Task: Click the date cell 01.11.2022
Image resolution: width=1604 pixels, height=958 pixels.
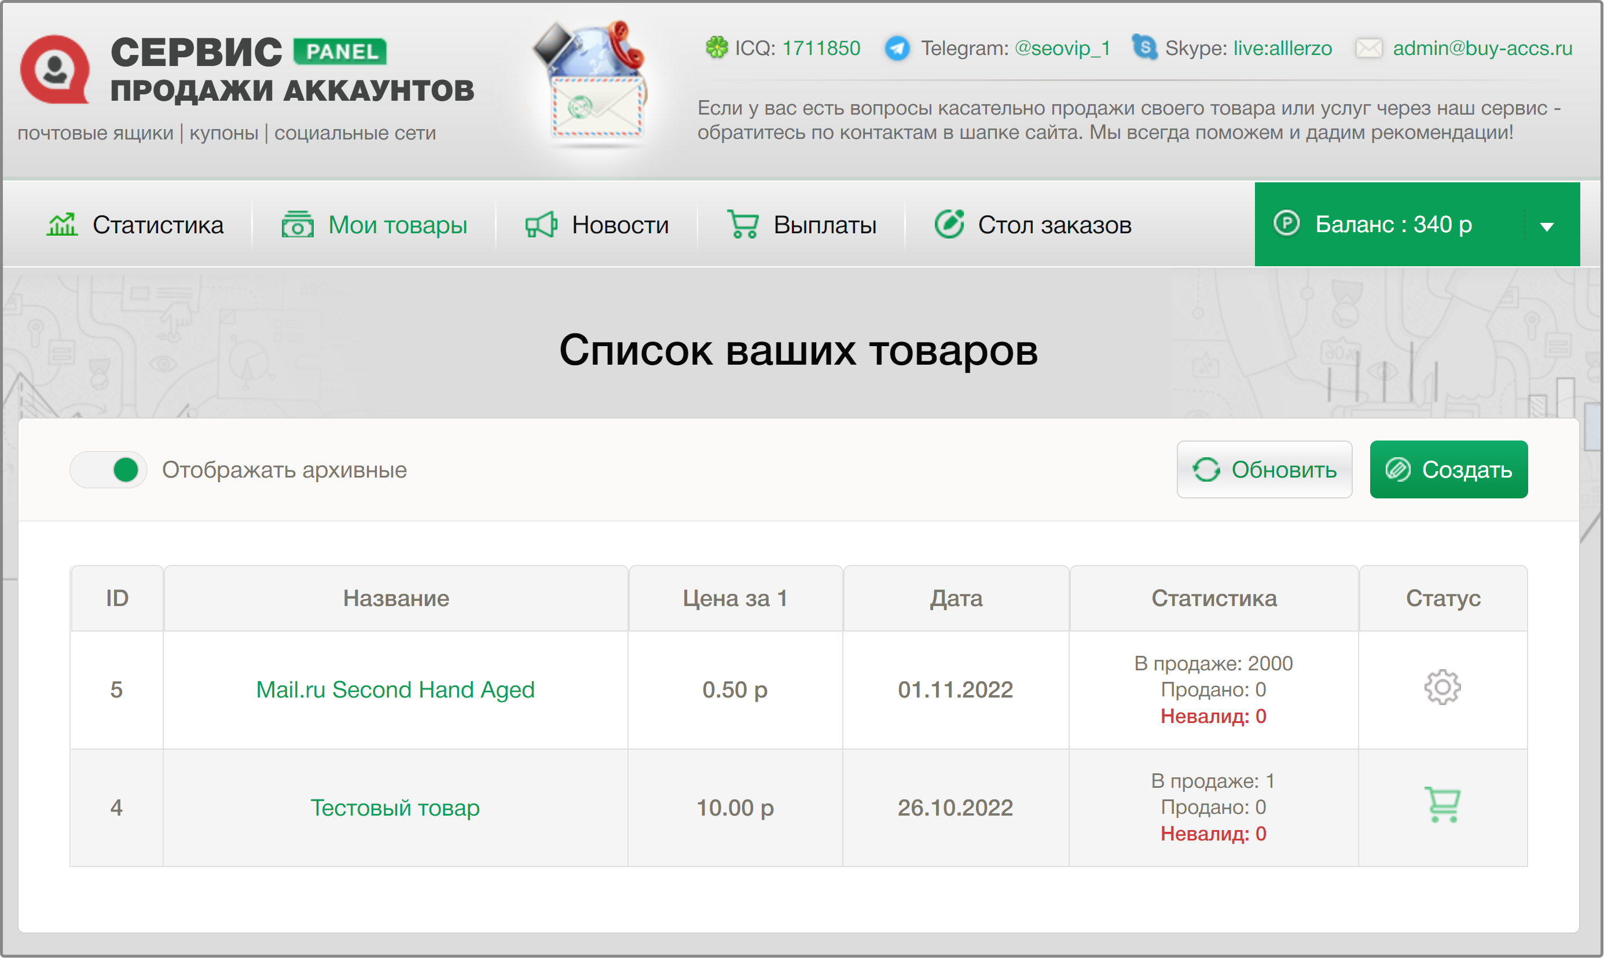Action: (956, 689)
